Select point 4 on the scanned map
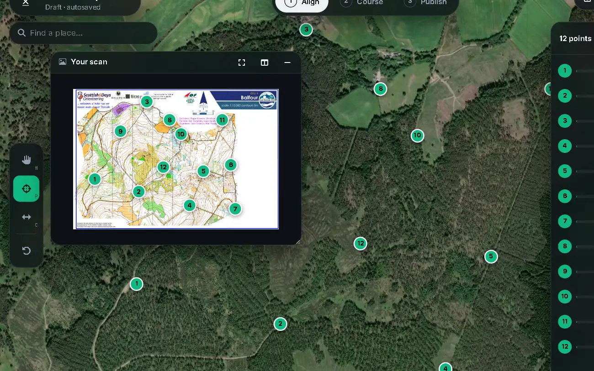 pyautogui.click(x=190, y=205)
